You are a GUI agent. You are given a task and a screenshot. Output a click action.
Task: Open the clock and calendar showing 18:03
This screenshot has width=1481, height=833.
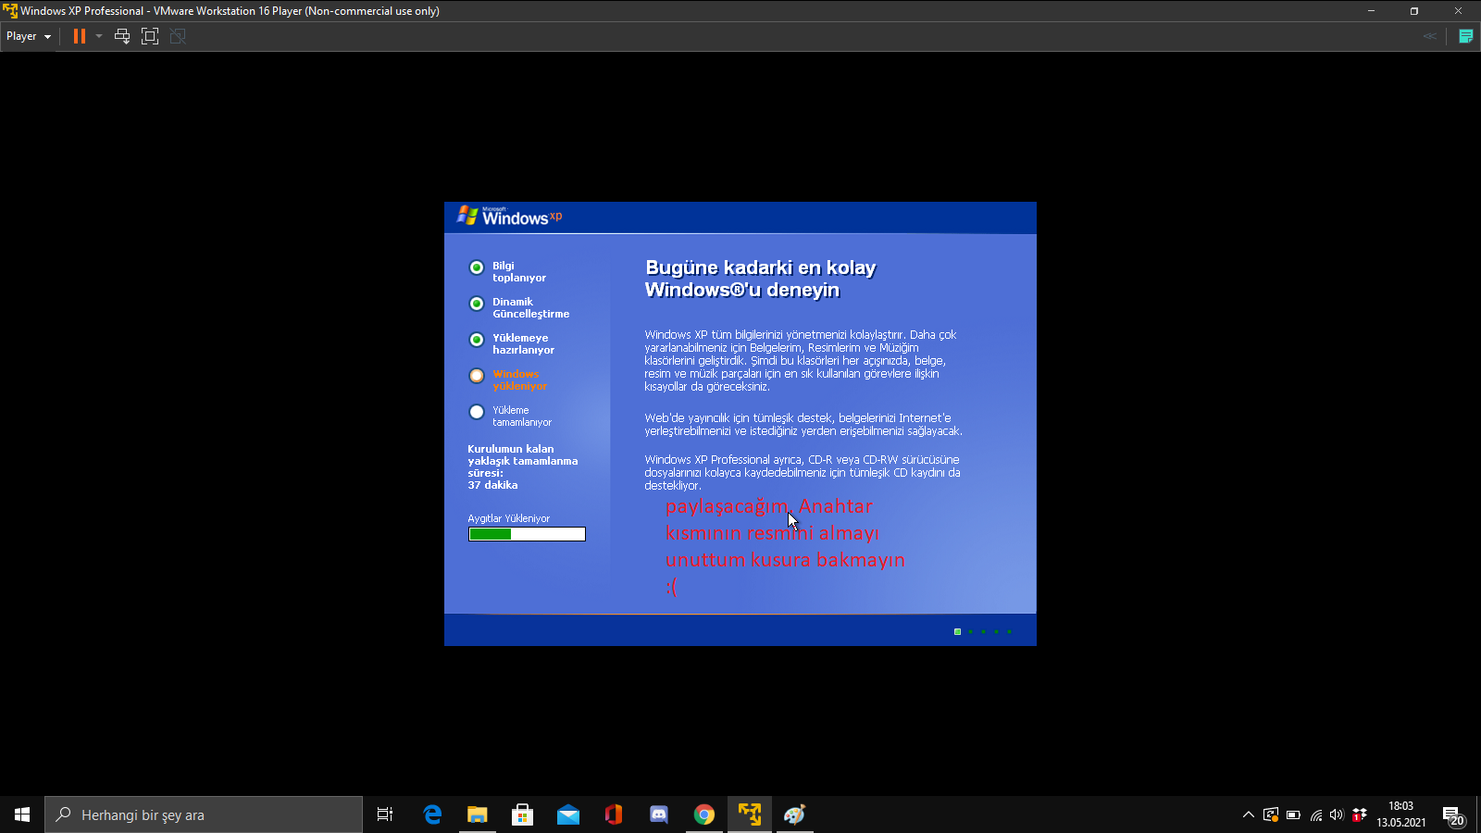[x=1401, y=814]
